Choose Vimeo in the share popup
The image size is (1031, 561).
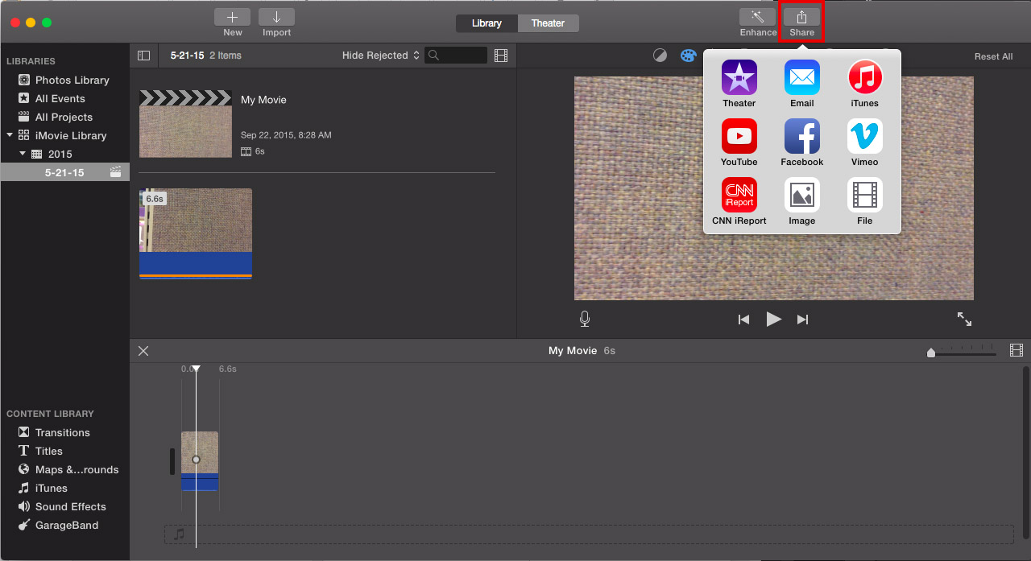click(x=864, y=136)
